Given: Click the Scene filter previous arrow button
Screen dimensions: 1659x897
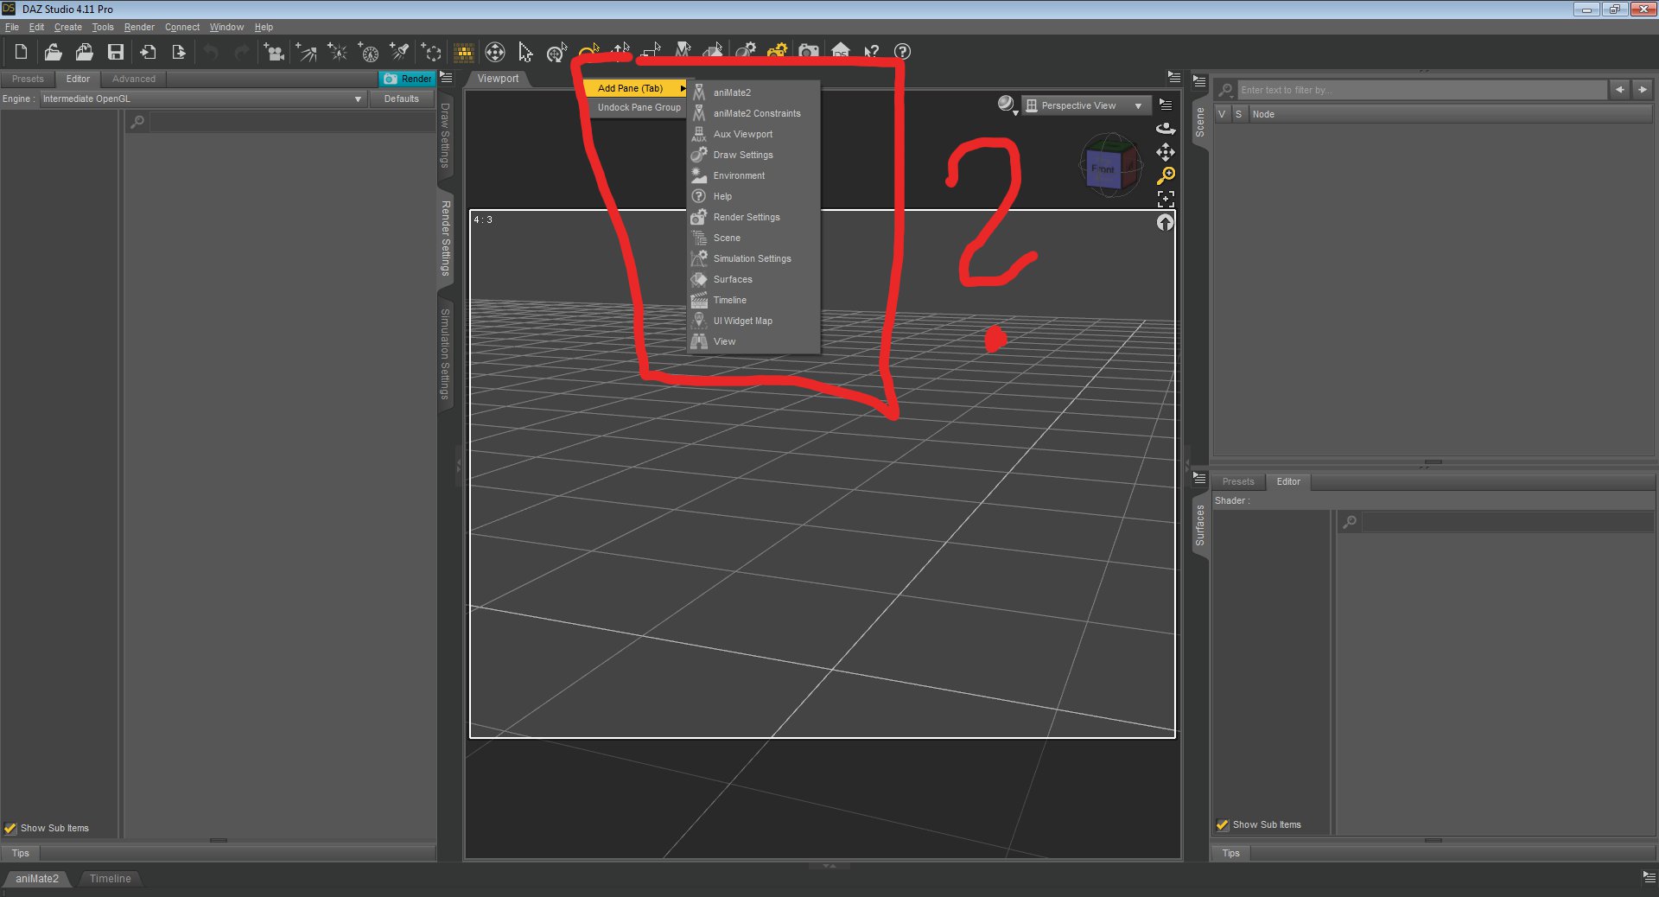Looking at the screenshot, I should [x=1620, y=89].
